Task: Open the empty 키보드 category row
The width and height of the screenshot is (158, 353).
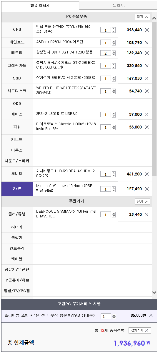Action: (x=77, y=140)
